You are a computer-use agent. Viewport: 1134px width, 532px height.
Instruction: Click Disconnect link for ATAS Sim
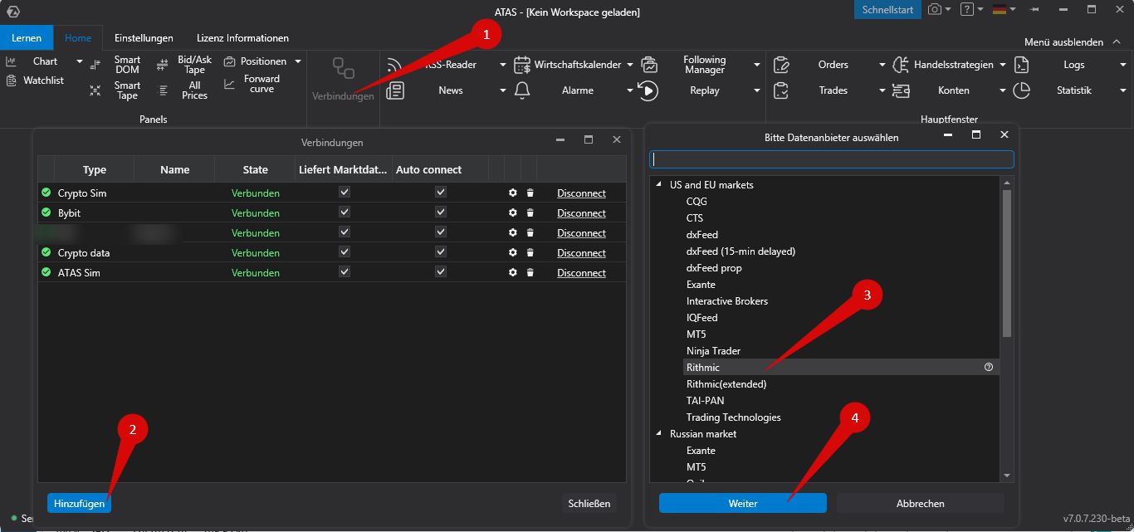581,272
